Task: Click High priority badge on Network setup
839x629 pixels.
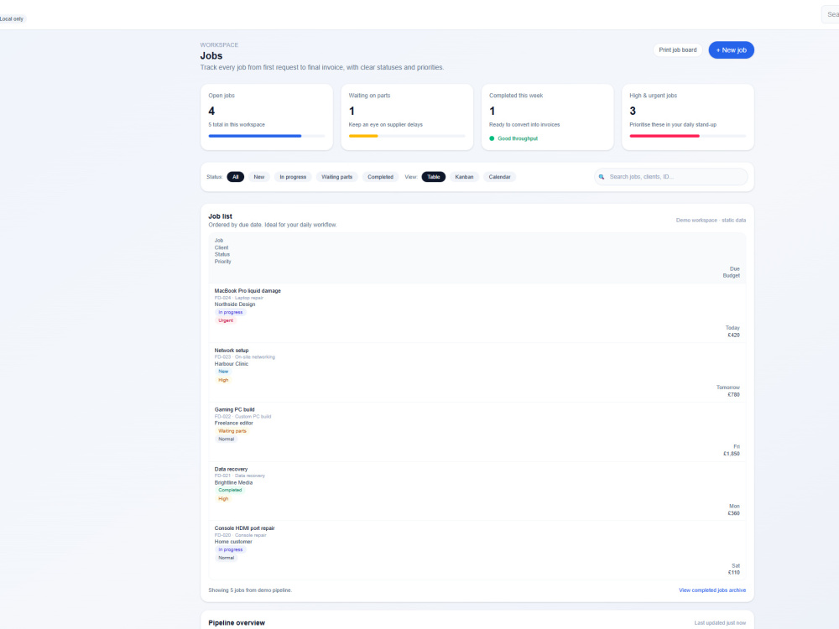Action: [x=223, y=380]
